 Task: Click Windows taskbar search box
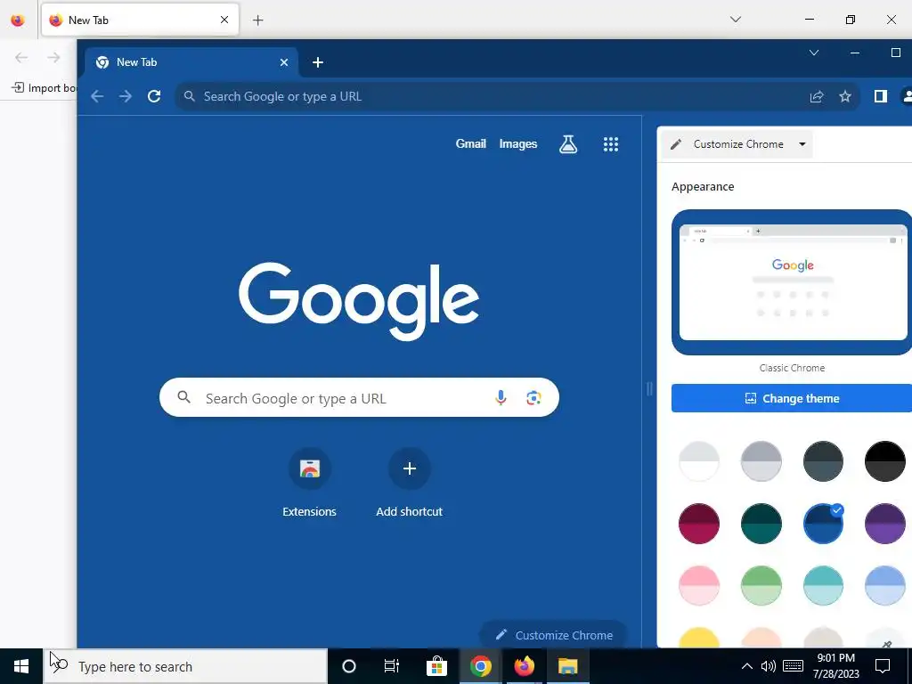[x=185, y=666]
